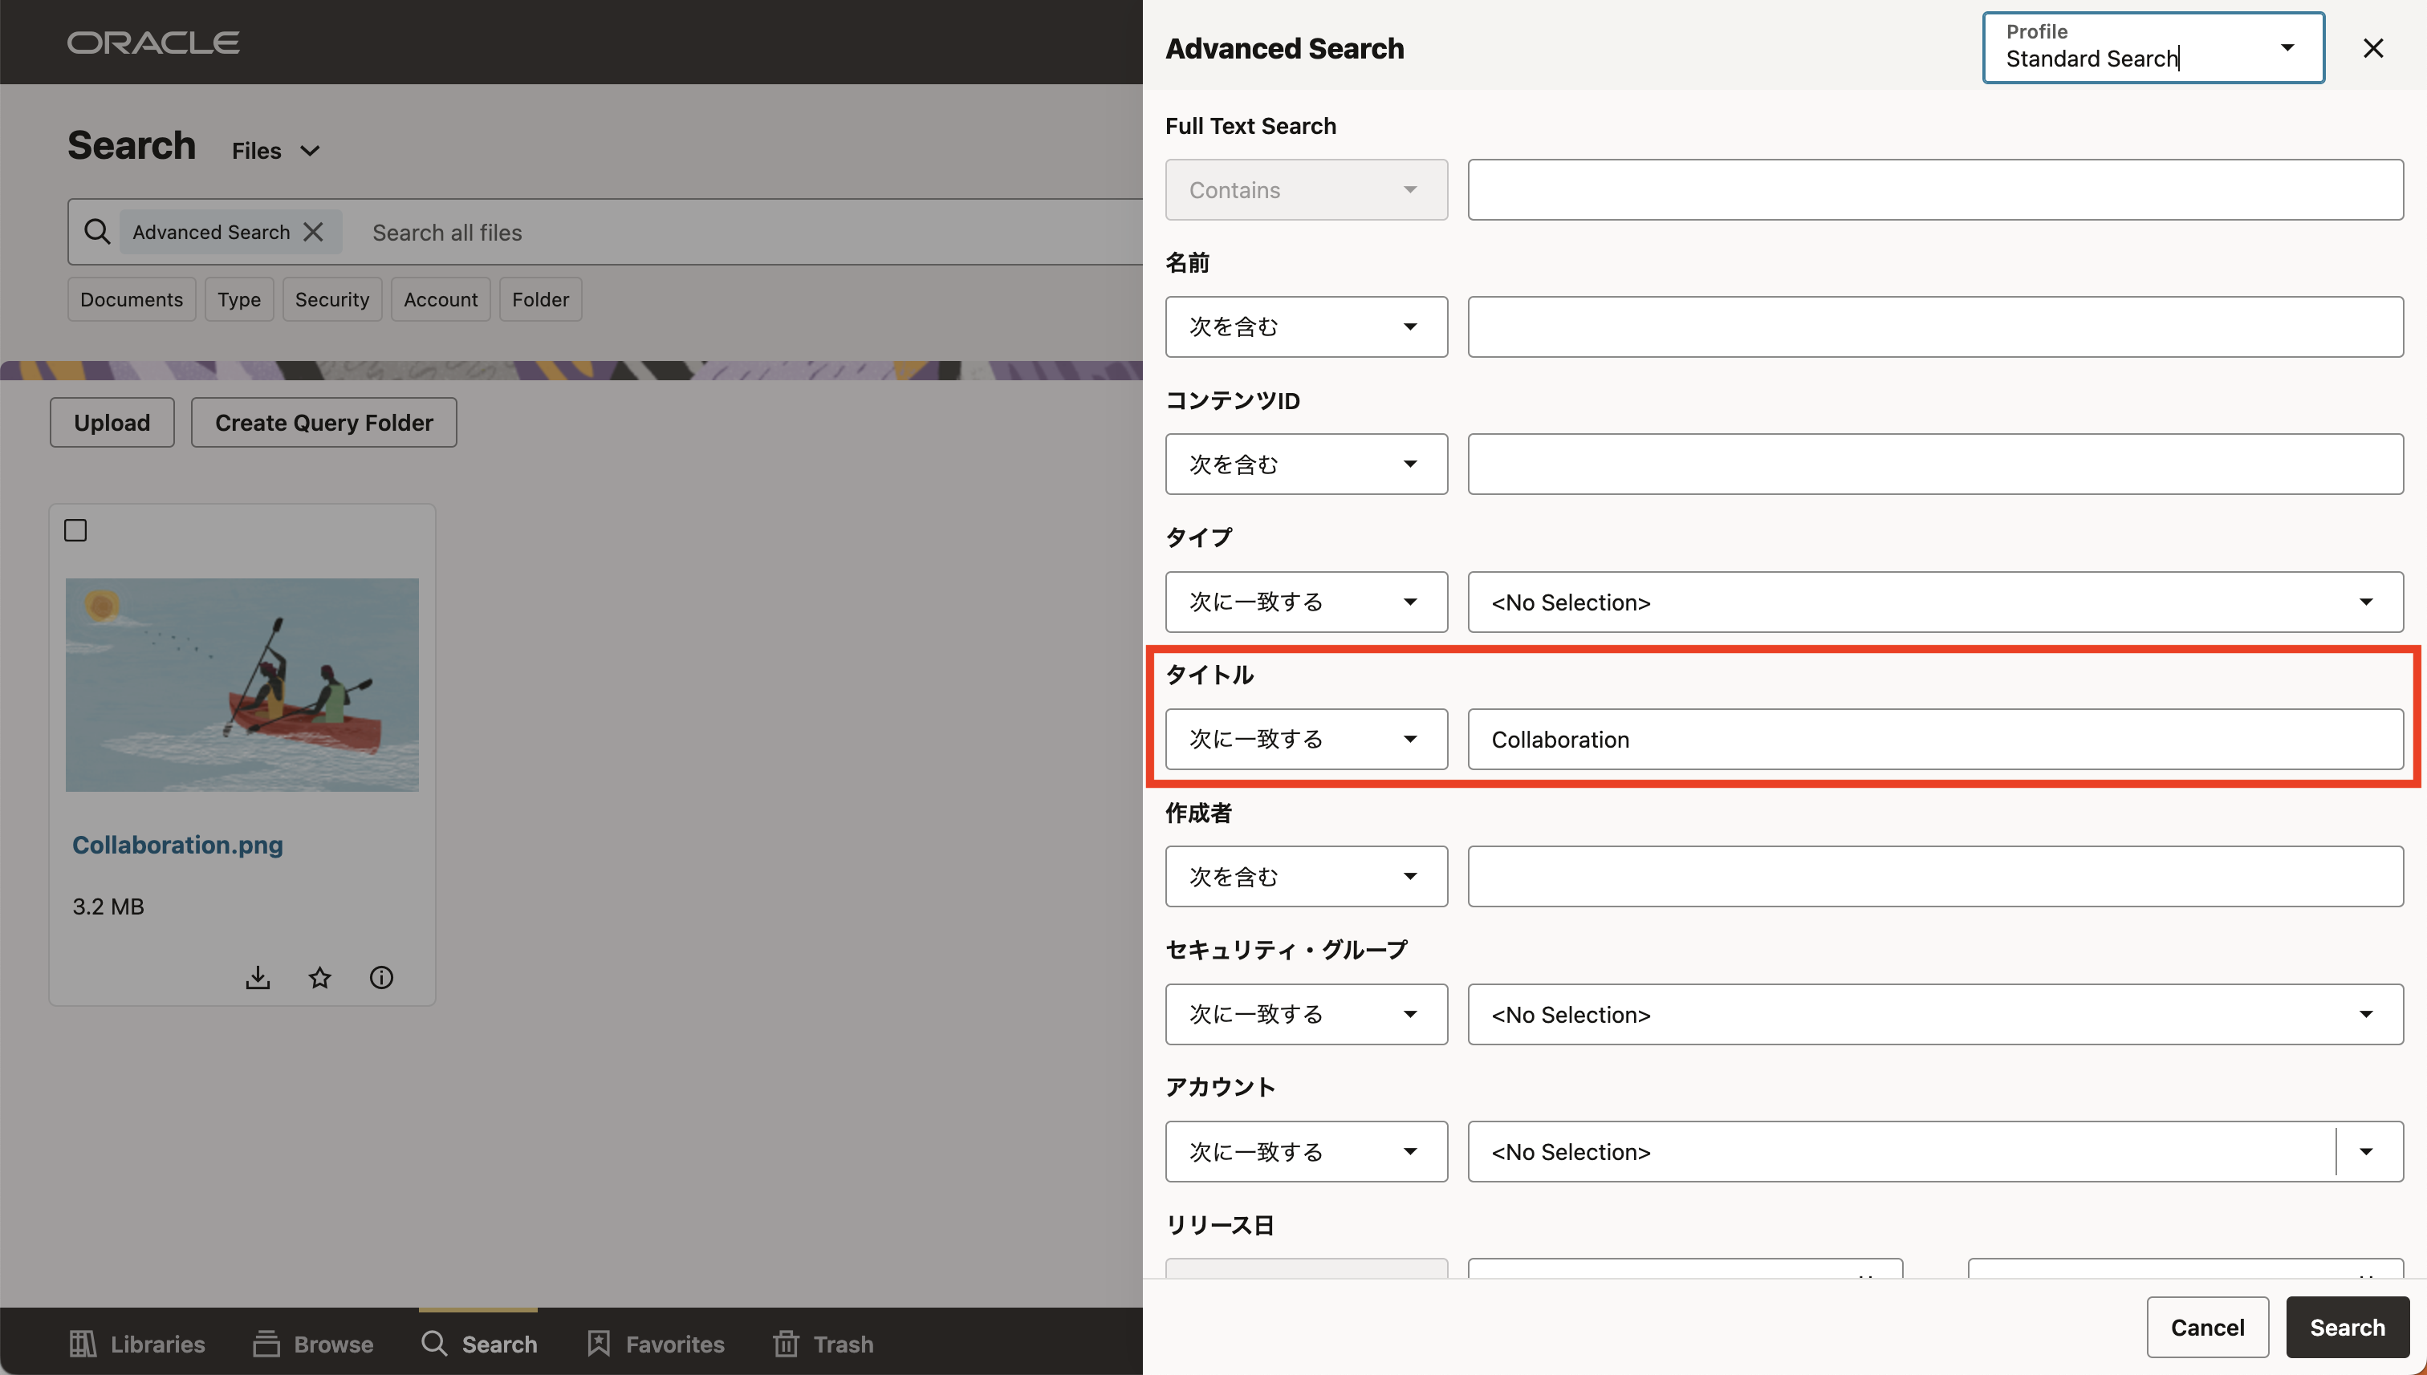The height and width of the screenshot is (1375, 2427).
Task: Close the Advanced Search panel
Action: [2373, 48]
